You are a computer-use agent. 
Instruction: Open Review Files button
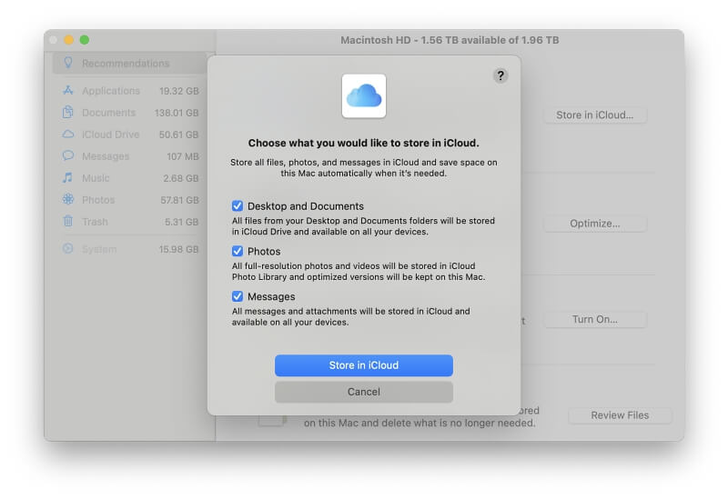click(x=620, y=415)
